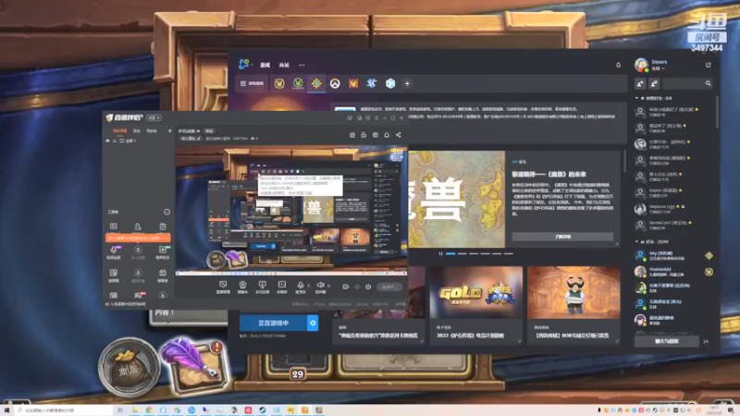Switch to the 商城 tab in Battle.net
This screenshot has height=416, width=740.
tap(284, 65)
